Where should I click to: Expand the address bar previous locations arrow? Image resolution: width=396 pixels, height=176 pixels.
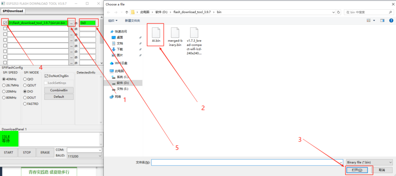click(x=334, y=12)
